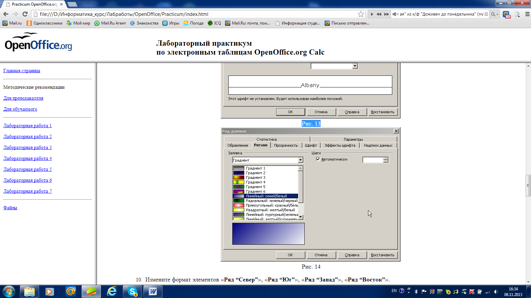Open Лабораторная работа 6
This screenshot has width=531, height=298.
(x=28, y=180)
